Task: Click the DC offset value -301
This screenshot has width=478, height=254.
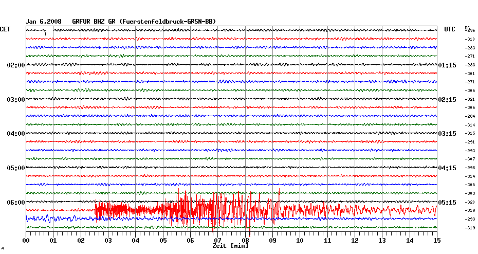Action: (470, 74)
